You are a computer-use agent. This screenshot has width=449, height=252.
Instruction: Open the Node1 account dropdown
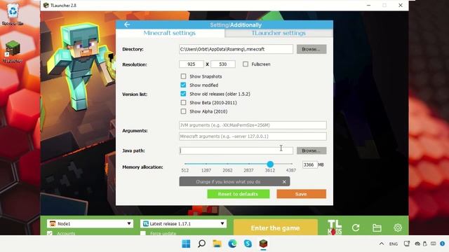click(90, 224)
